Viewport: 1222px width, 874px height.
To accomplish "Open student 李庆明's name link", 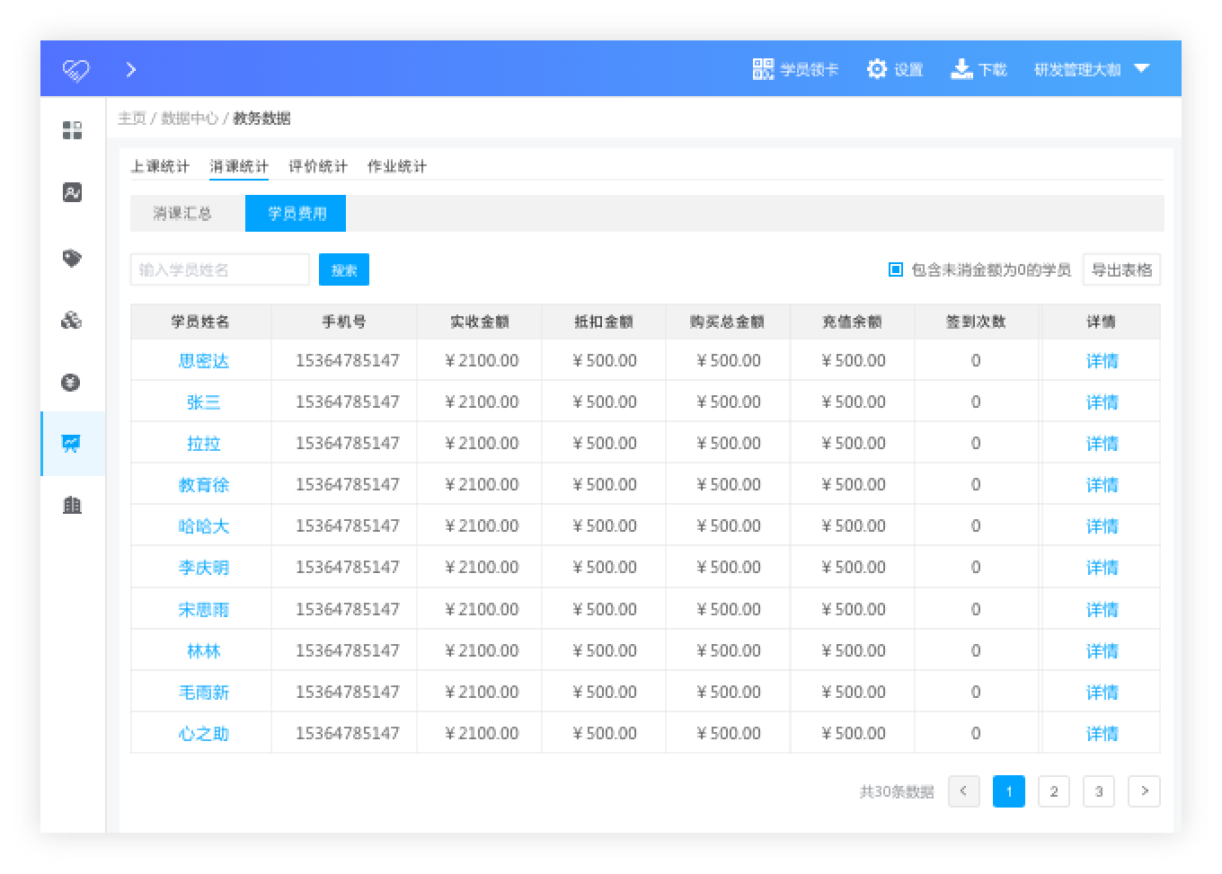I will click(204, 568).
